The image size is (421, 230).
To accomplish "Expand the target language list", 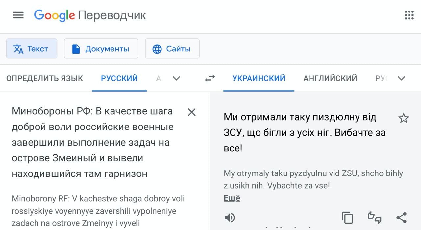I will point(401,78).
